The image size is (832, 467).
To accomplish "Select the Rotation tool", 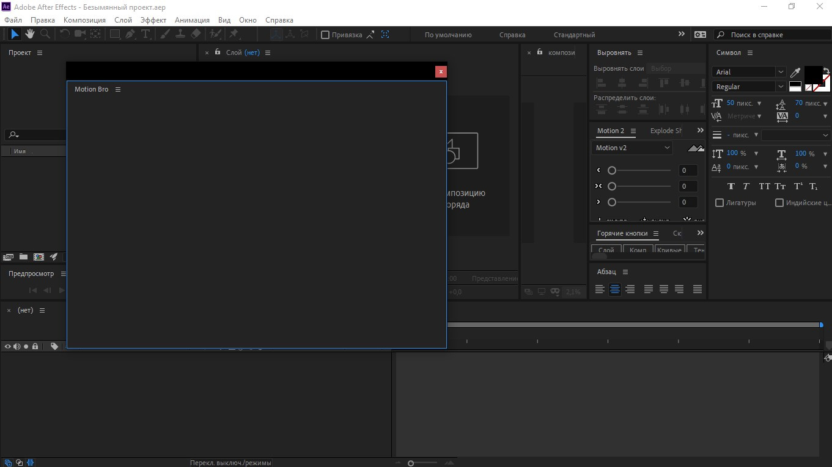I will pyautogui.click(x=65, y=35).
